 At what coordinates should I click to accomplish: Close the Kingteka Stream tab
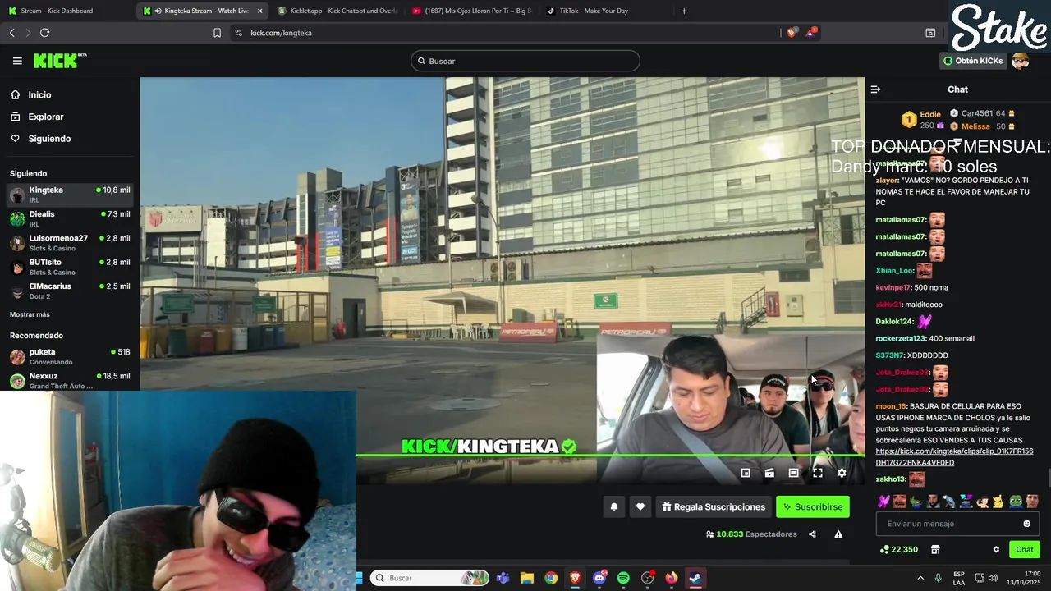pos(259,11)
